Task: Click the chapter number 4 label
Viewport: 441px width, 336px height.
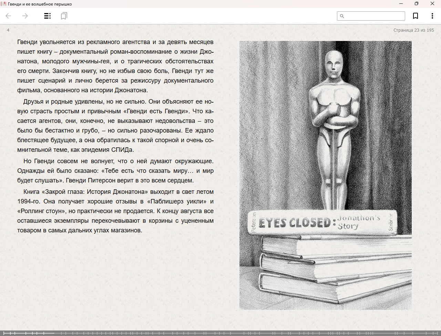Action: [8, 30]
